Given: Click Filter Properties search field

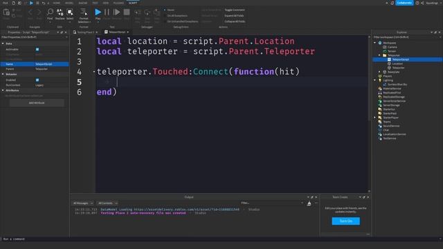Looking at the screenshot, I should coord(33,37).
